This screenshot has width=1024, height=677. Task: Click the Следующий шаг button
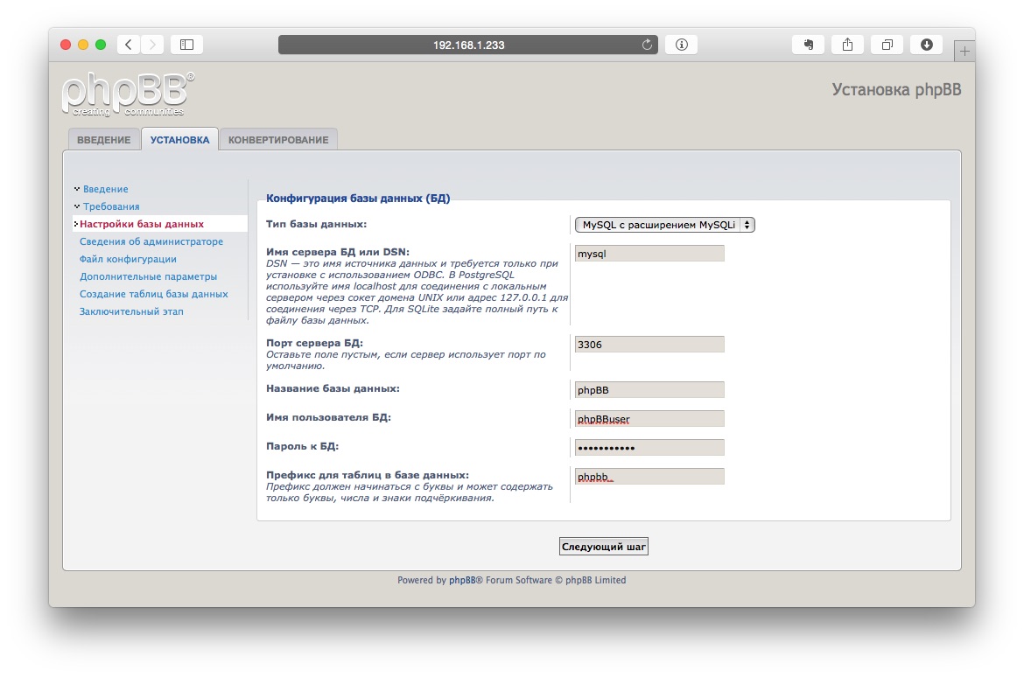click(603, 547)
